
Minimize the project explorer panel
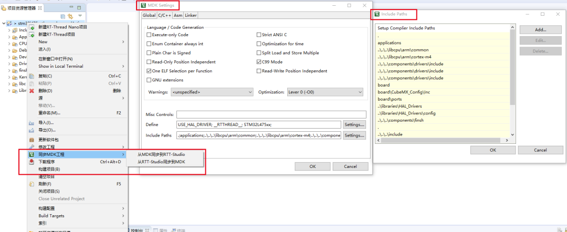pos(71,7)
